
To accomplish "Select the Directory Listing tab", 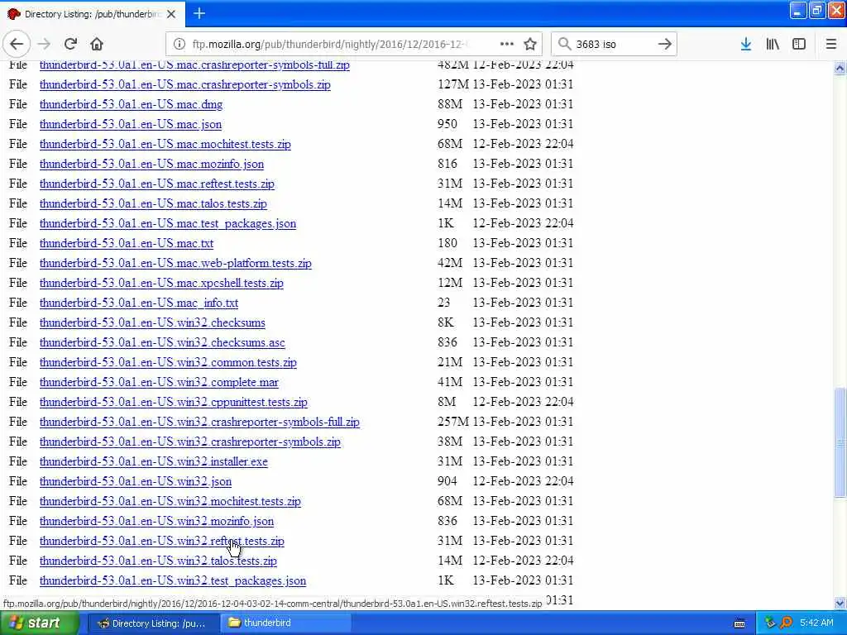I will [x=93, y=14].
